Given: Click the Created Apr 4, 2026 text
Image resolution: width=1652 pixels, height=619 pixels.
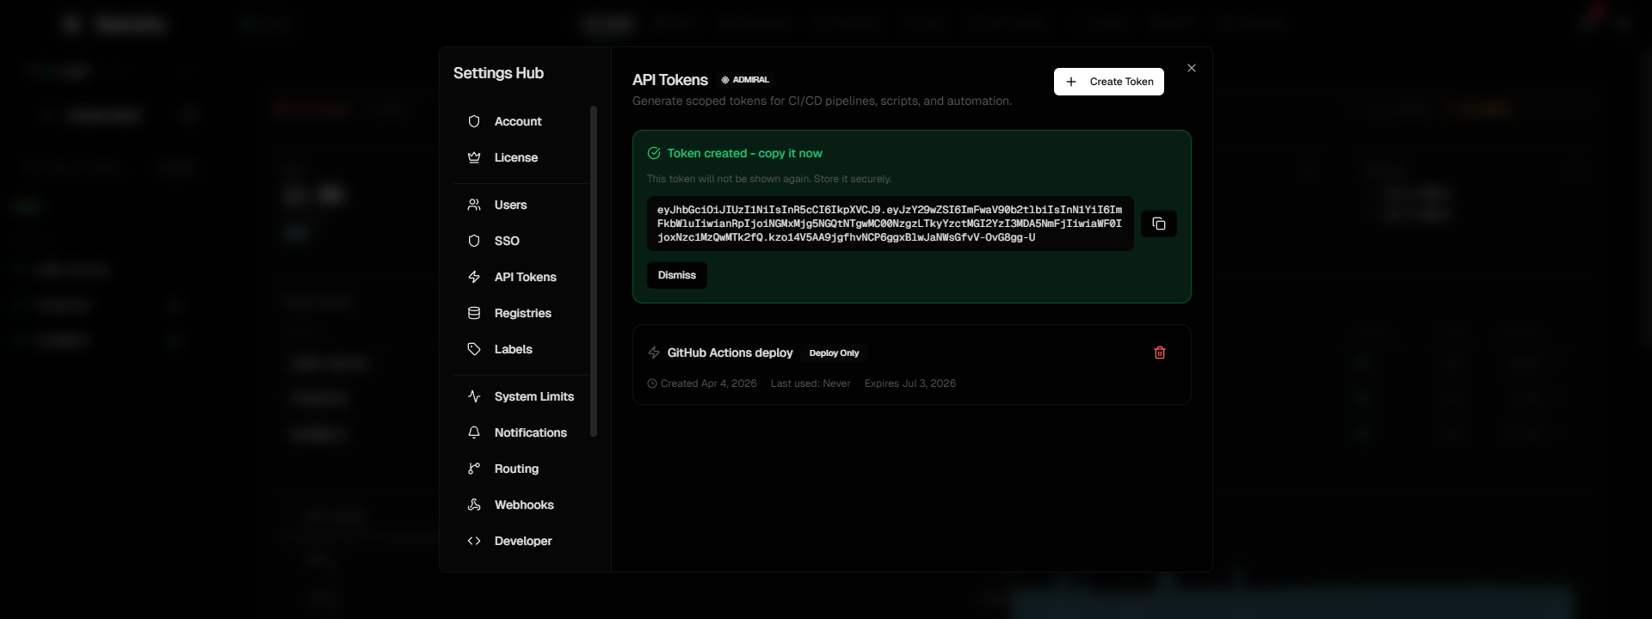Looking at the screenshot, I should click(708, 383).
